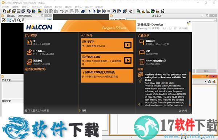Click the Step Out toolbar icon
The height and width of the screenshot is (140, 218).
point(104,11)
